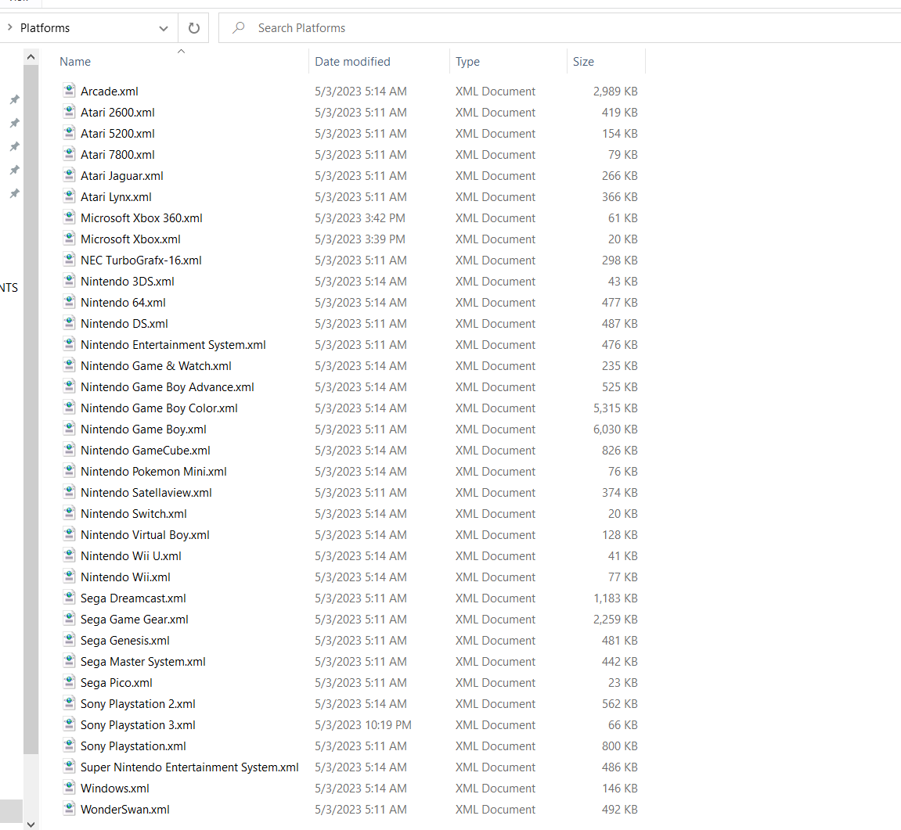This screenshot has width=901, height=830.
Task: Click the Atari Jaguar.xml file icon
Action: point(69,175)
